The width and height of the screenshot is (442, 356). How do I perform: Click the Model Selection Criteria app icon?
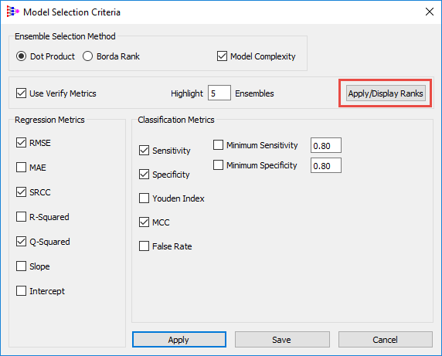click(x=12, y=12)
